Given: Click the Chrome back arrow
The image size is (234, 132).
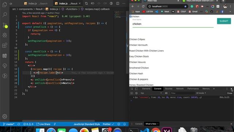Looking at the screenshot, I should (132, 6).
